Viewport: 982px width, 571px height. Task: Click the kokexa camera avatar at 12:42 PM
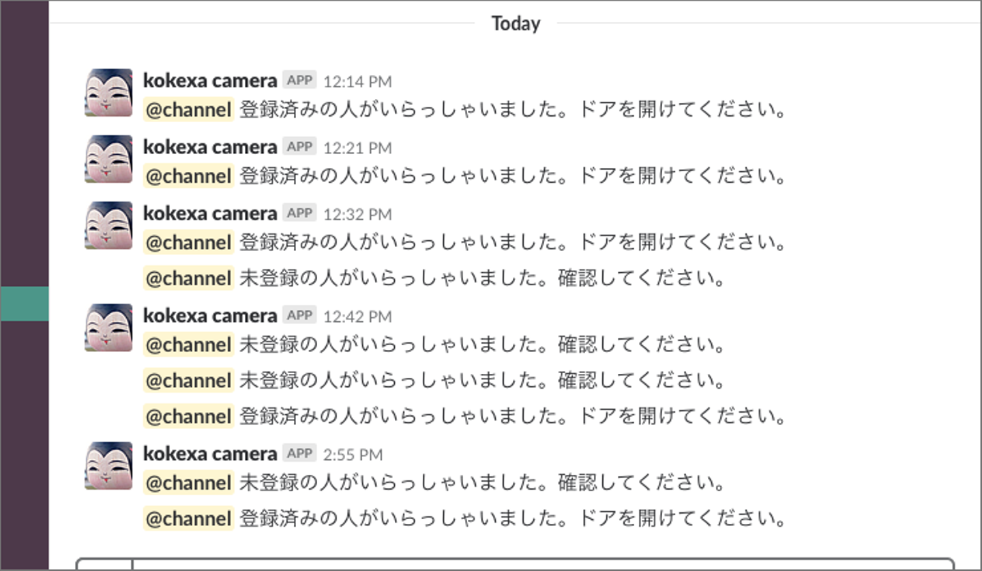tap(108, 327)
